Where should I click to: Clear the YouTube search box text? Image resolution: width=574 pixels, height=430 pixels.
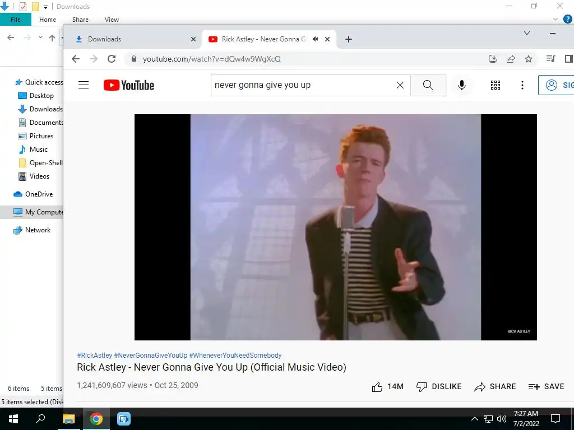pos(400,85)
